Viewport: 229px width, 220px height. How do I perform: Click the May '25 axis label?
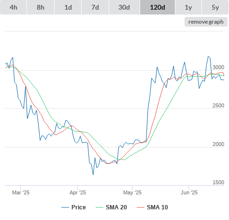tap(132, 192)
